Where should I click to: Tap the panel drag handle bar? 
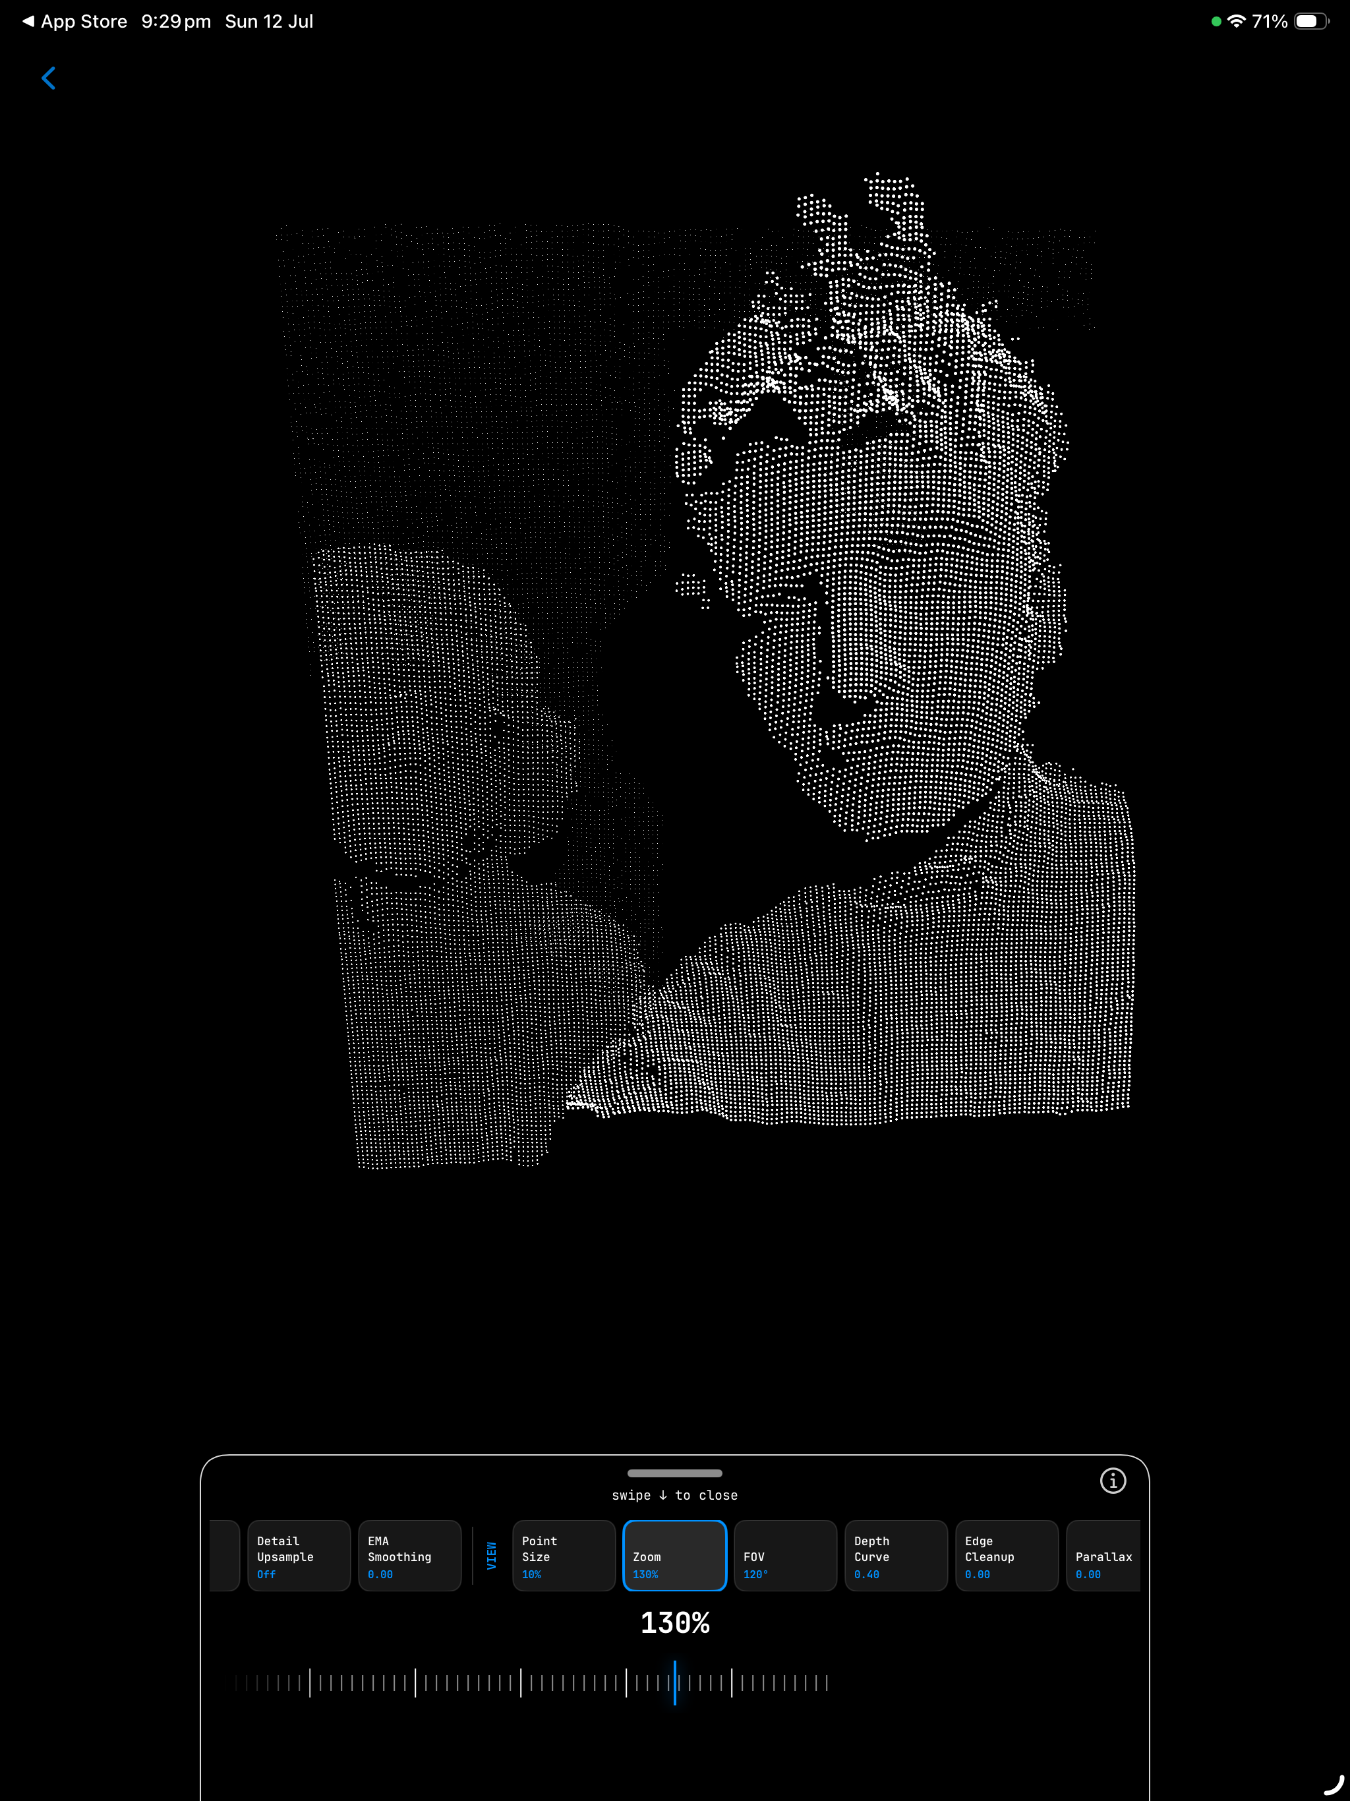coord(674,1473)
